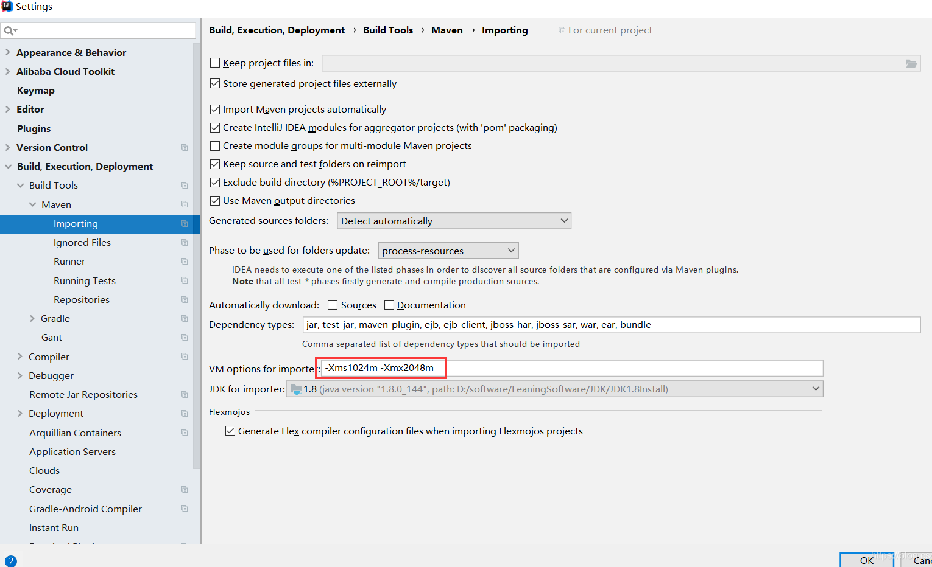Screen dimensions: 932x567
Task: Click project-level icon beside Coverage
Action: [x=184, y=490]
